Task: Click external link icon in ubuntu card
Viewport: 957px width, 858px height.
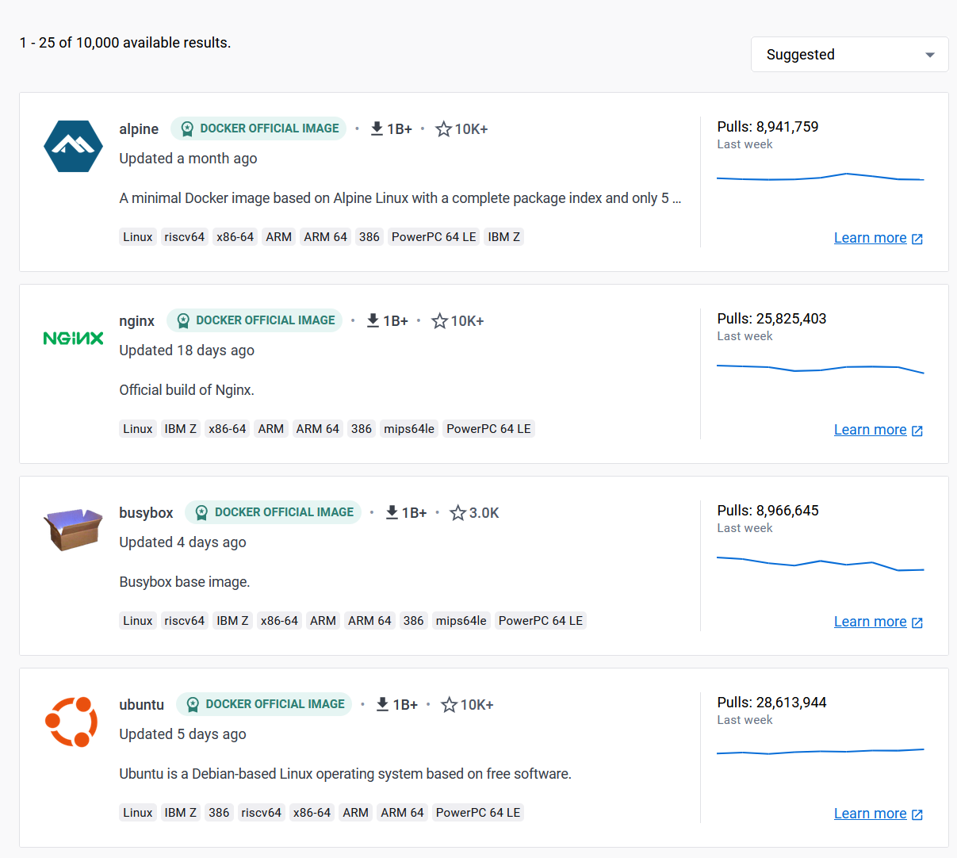Action: pos(917,814)
